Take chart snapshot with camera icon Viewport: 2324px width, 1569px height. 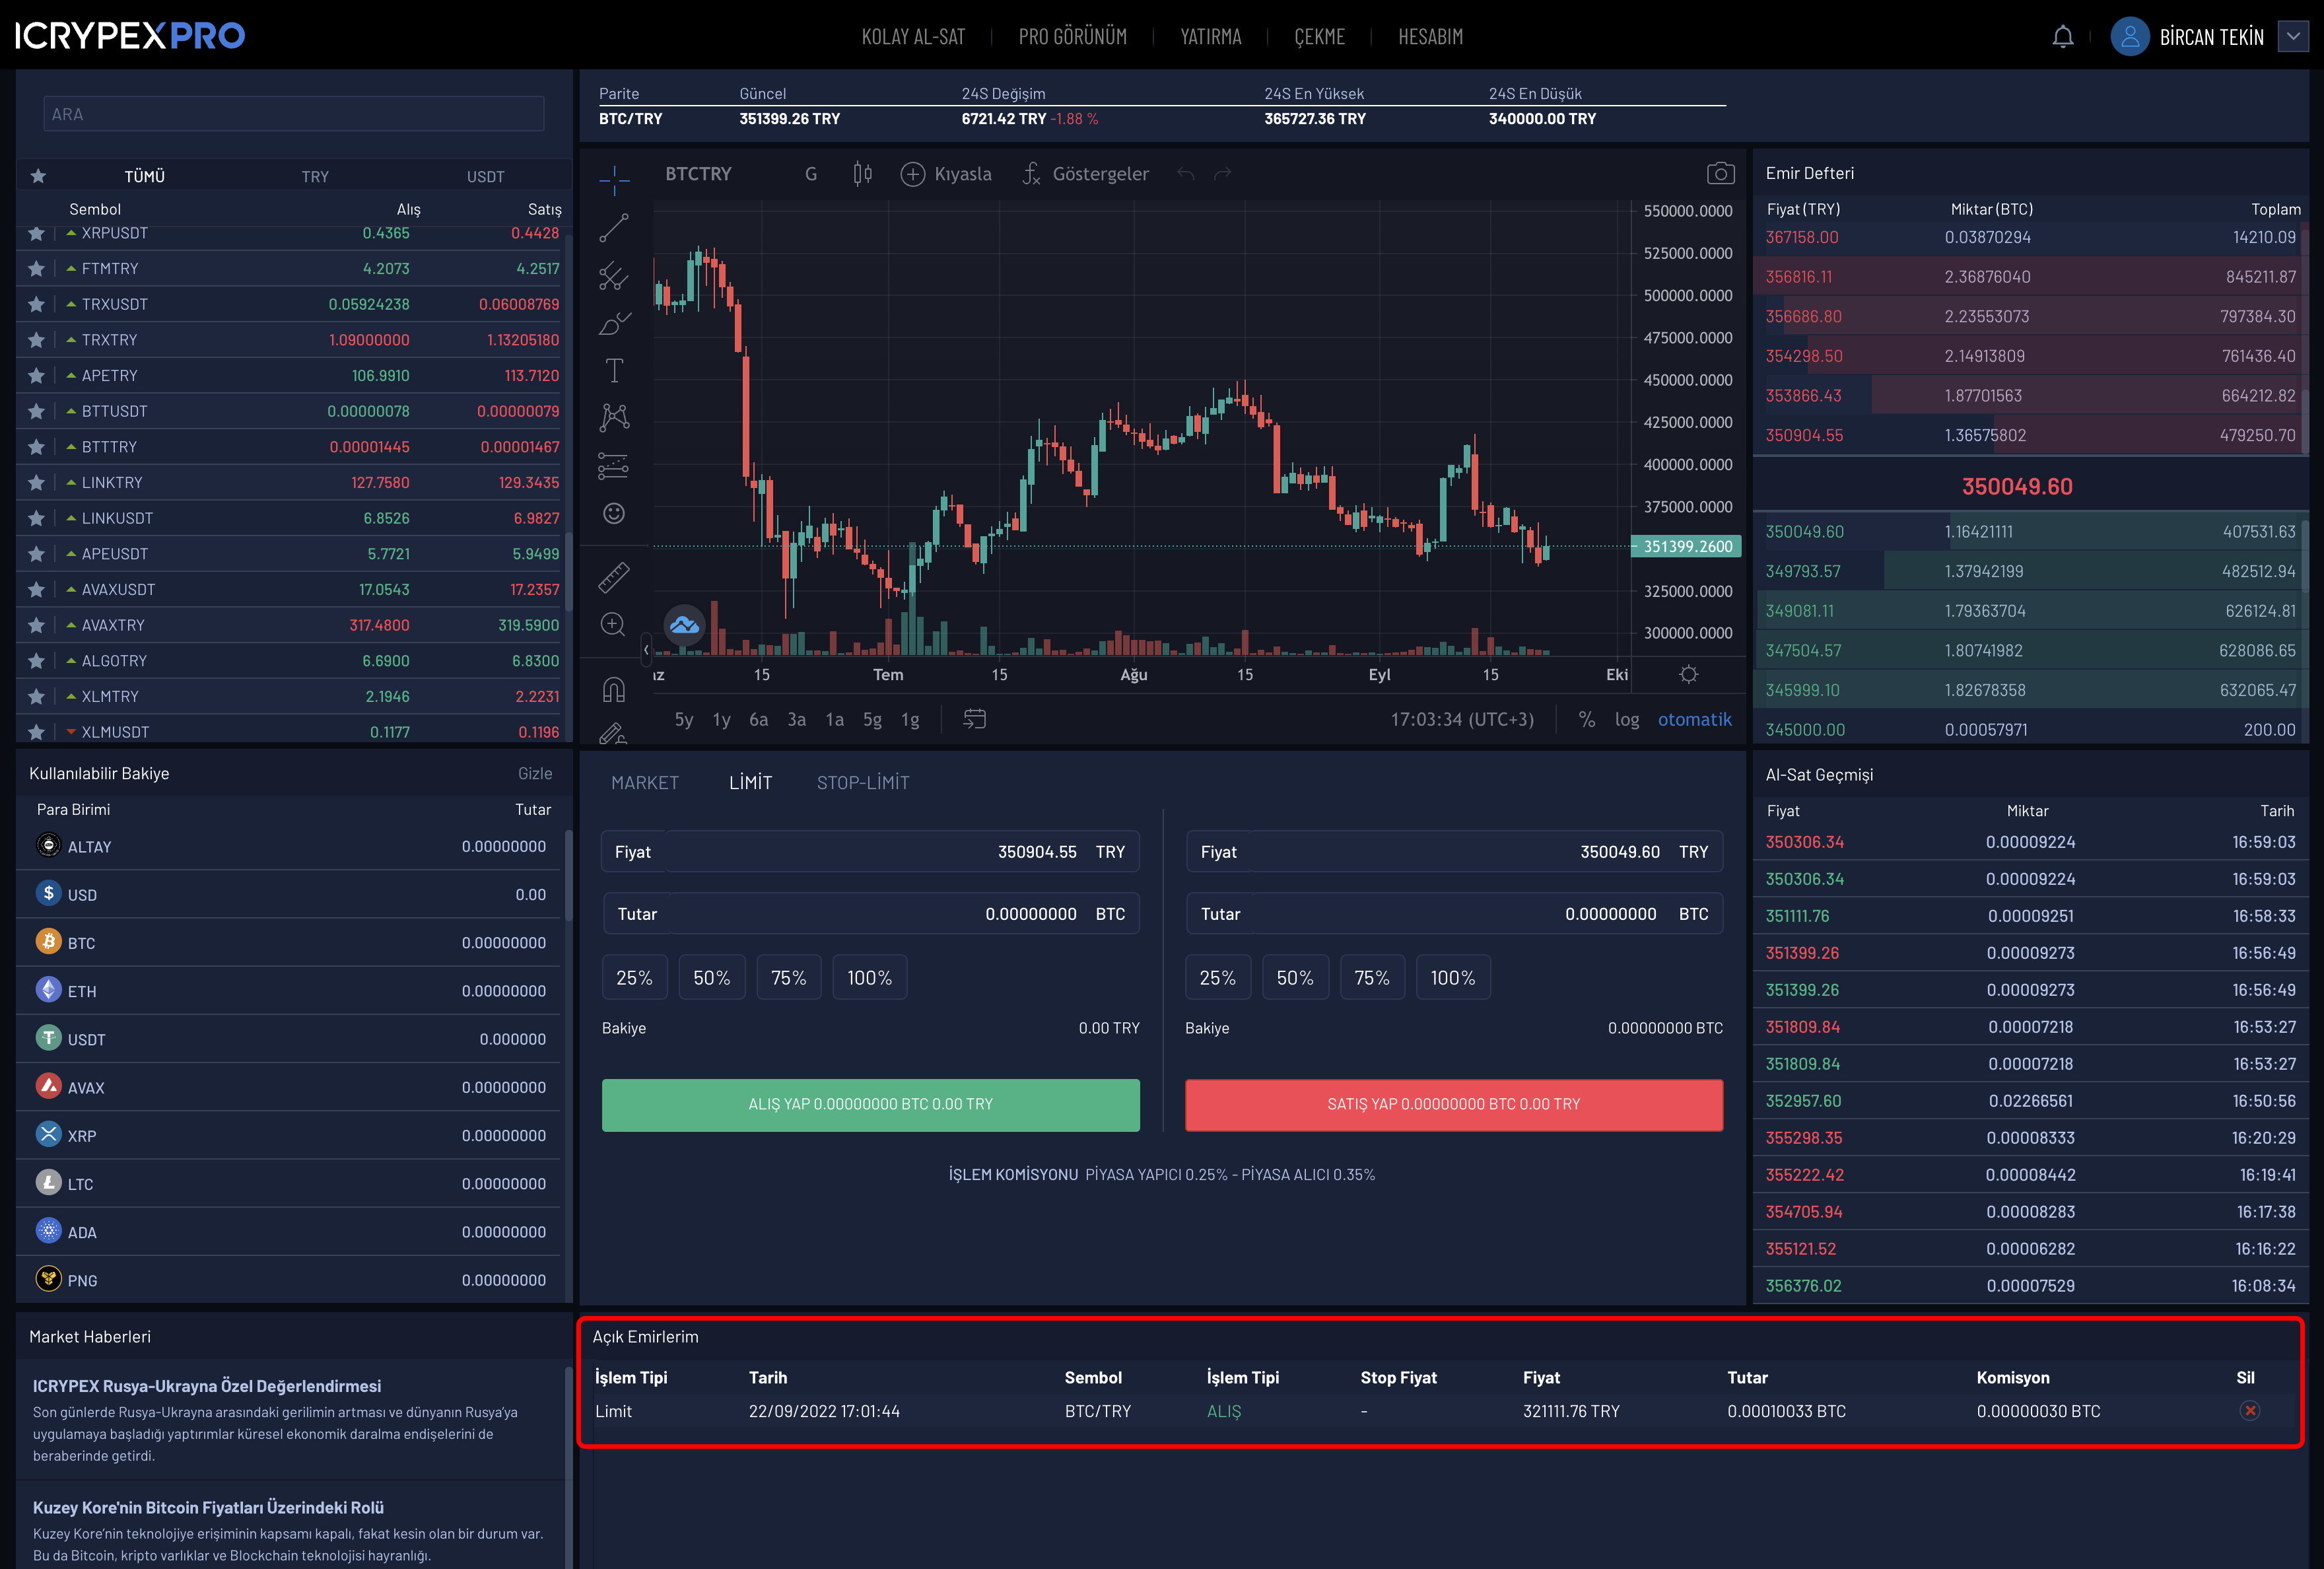tap(1720, 174)
